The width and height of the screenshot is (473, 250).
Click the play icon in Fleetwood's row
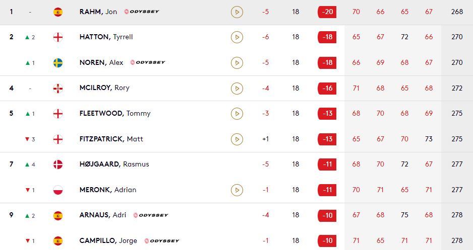(236, 114)
